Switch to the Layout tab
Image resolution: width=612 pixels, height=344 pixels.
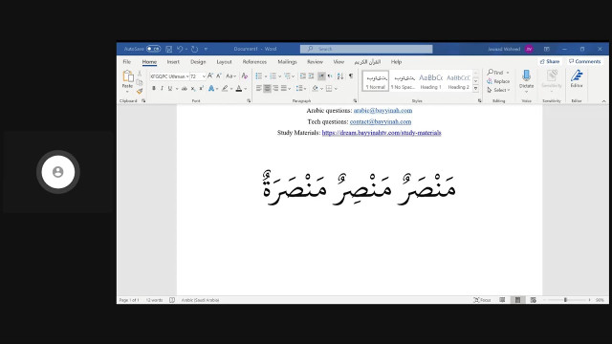[x=224, y=62]
